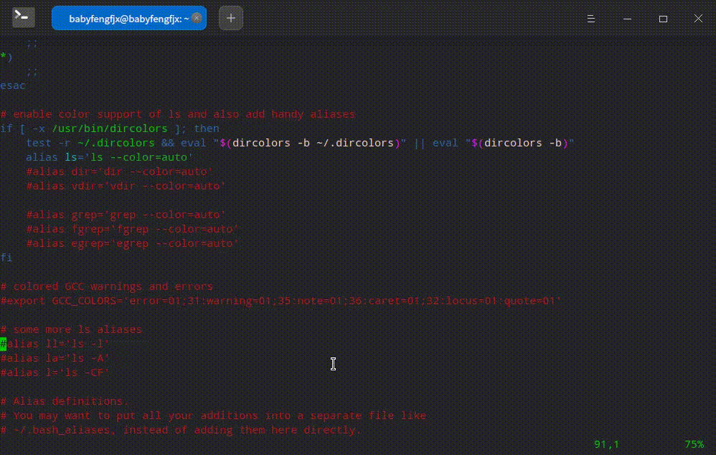Click the 91,1 cursor position indicator
The image size is (716, 455).
tap(604, 444)
